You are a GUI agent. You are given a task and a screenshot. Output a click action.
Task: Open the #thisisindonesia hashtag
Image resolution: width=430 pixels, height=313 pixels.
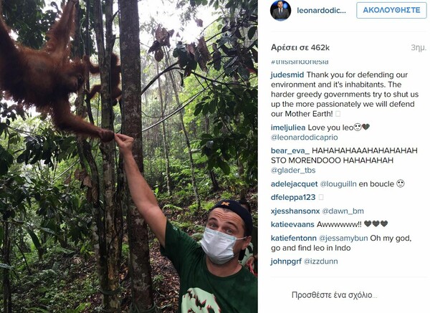click(x=300, y=62)
